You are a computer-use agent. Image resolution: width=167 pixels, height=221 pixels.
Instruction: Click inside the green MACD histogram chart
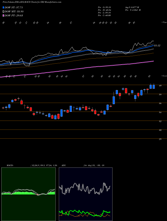tap(28, 194)
